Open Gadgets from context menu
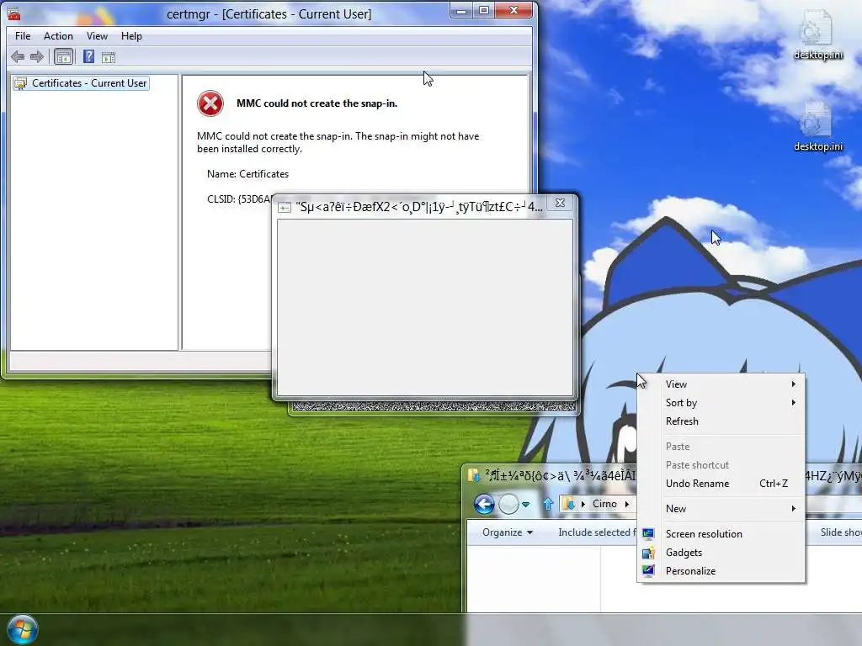862x646 pixels. (x=721, y=553)
